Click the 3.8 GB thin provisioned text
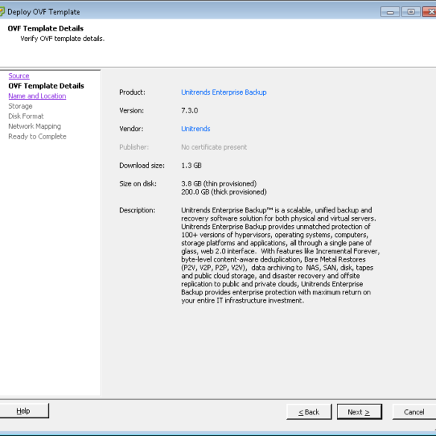Screen dimensions: 436x436 click(219, 184)
